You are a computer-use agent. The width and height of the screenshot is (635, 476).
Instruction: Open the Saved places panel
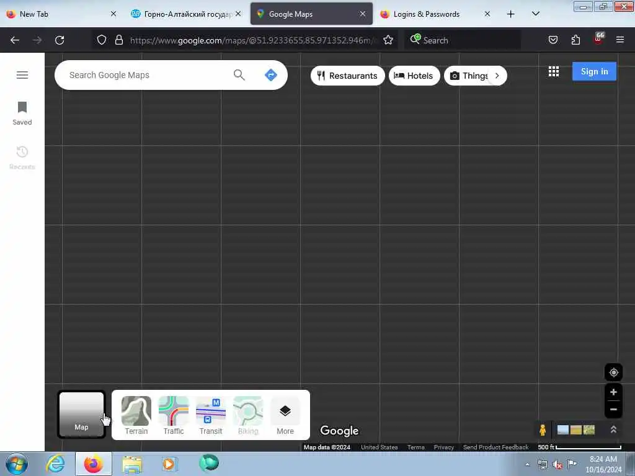click(22, 113)
